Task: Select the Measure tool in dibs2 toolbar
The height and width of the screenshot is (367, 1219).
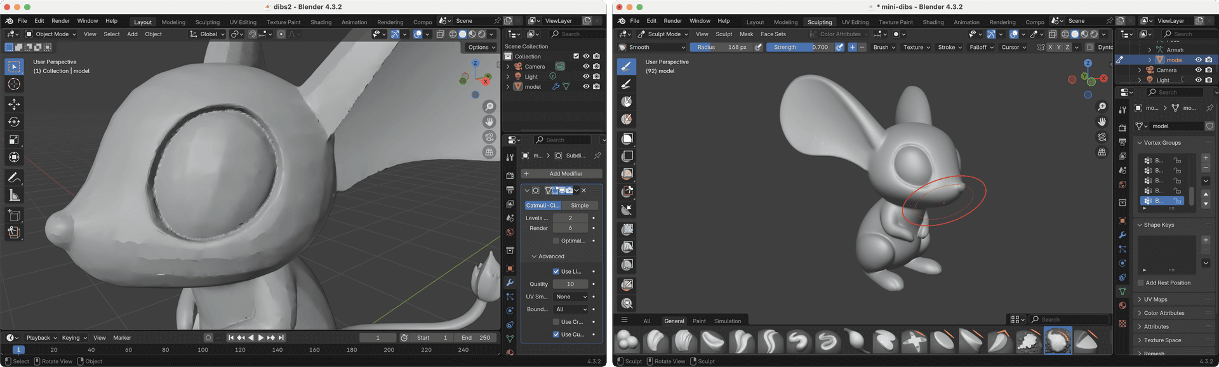Action: point(14,196)
